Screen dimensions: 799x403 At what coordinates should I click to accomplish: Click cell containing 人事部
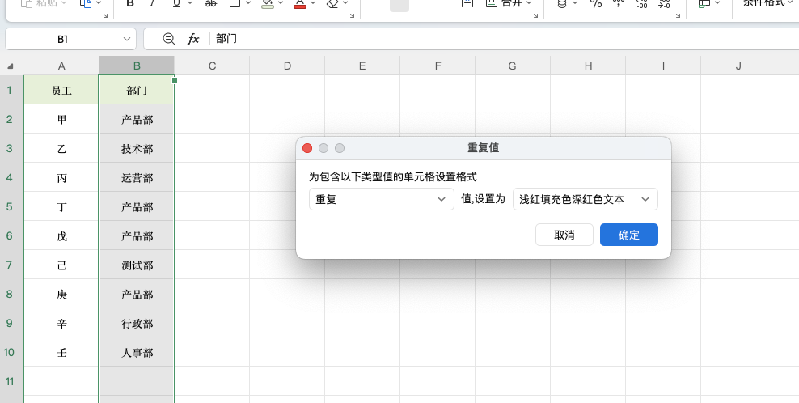pos(137,353)
